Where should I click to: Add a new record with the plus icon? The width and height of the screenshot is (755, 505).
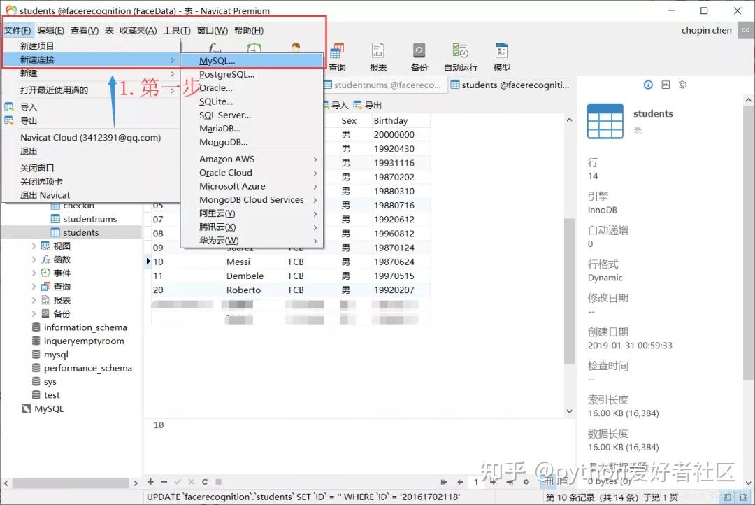pos(151,482)
